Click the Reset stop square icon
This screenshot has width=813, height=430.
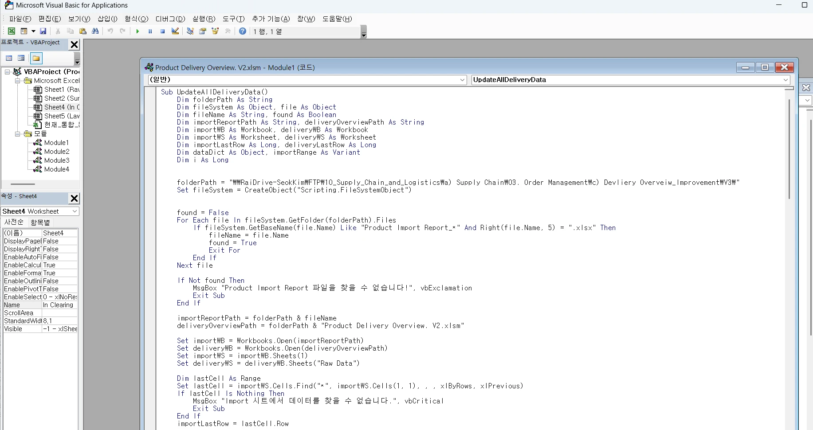163,31
